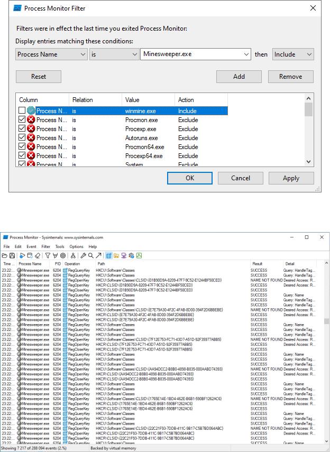Click Process Monitor Filter dialog title icon
330x452 pixels.
click(x=17, y=8)
